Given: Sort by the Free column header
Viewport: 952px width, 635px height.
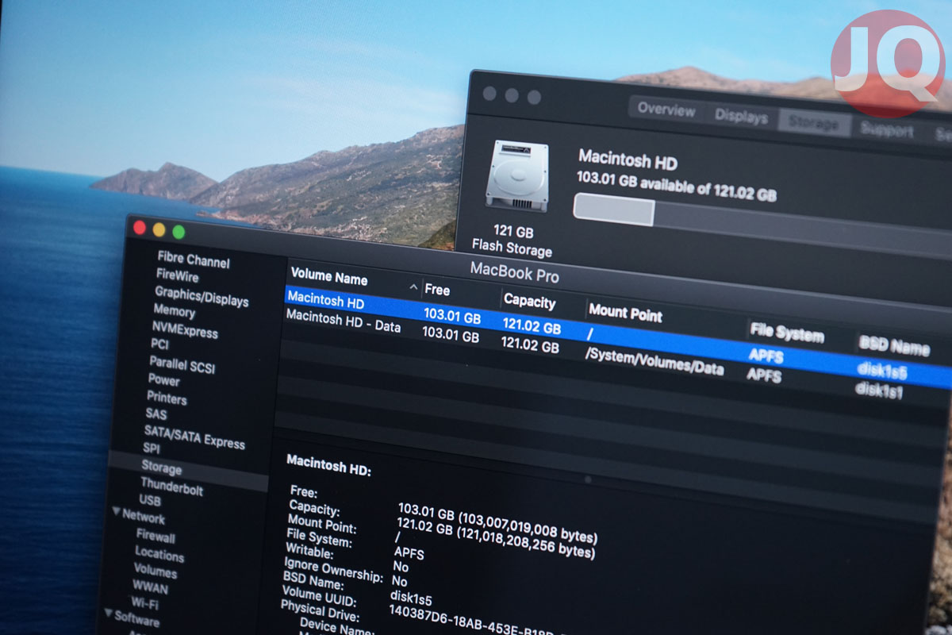Looking at the screenshot, I should (x=437, y=290).
